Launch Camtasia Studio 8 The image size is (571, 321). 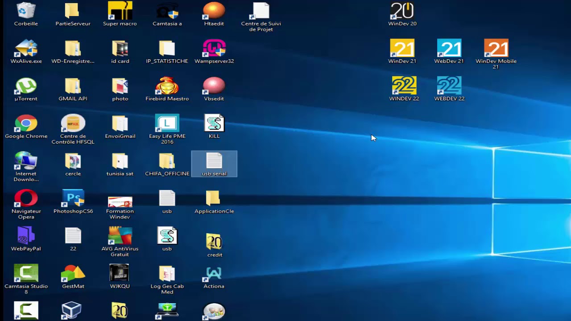tap(26, 279)
